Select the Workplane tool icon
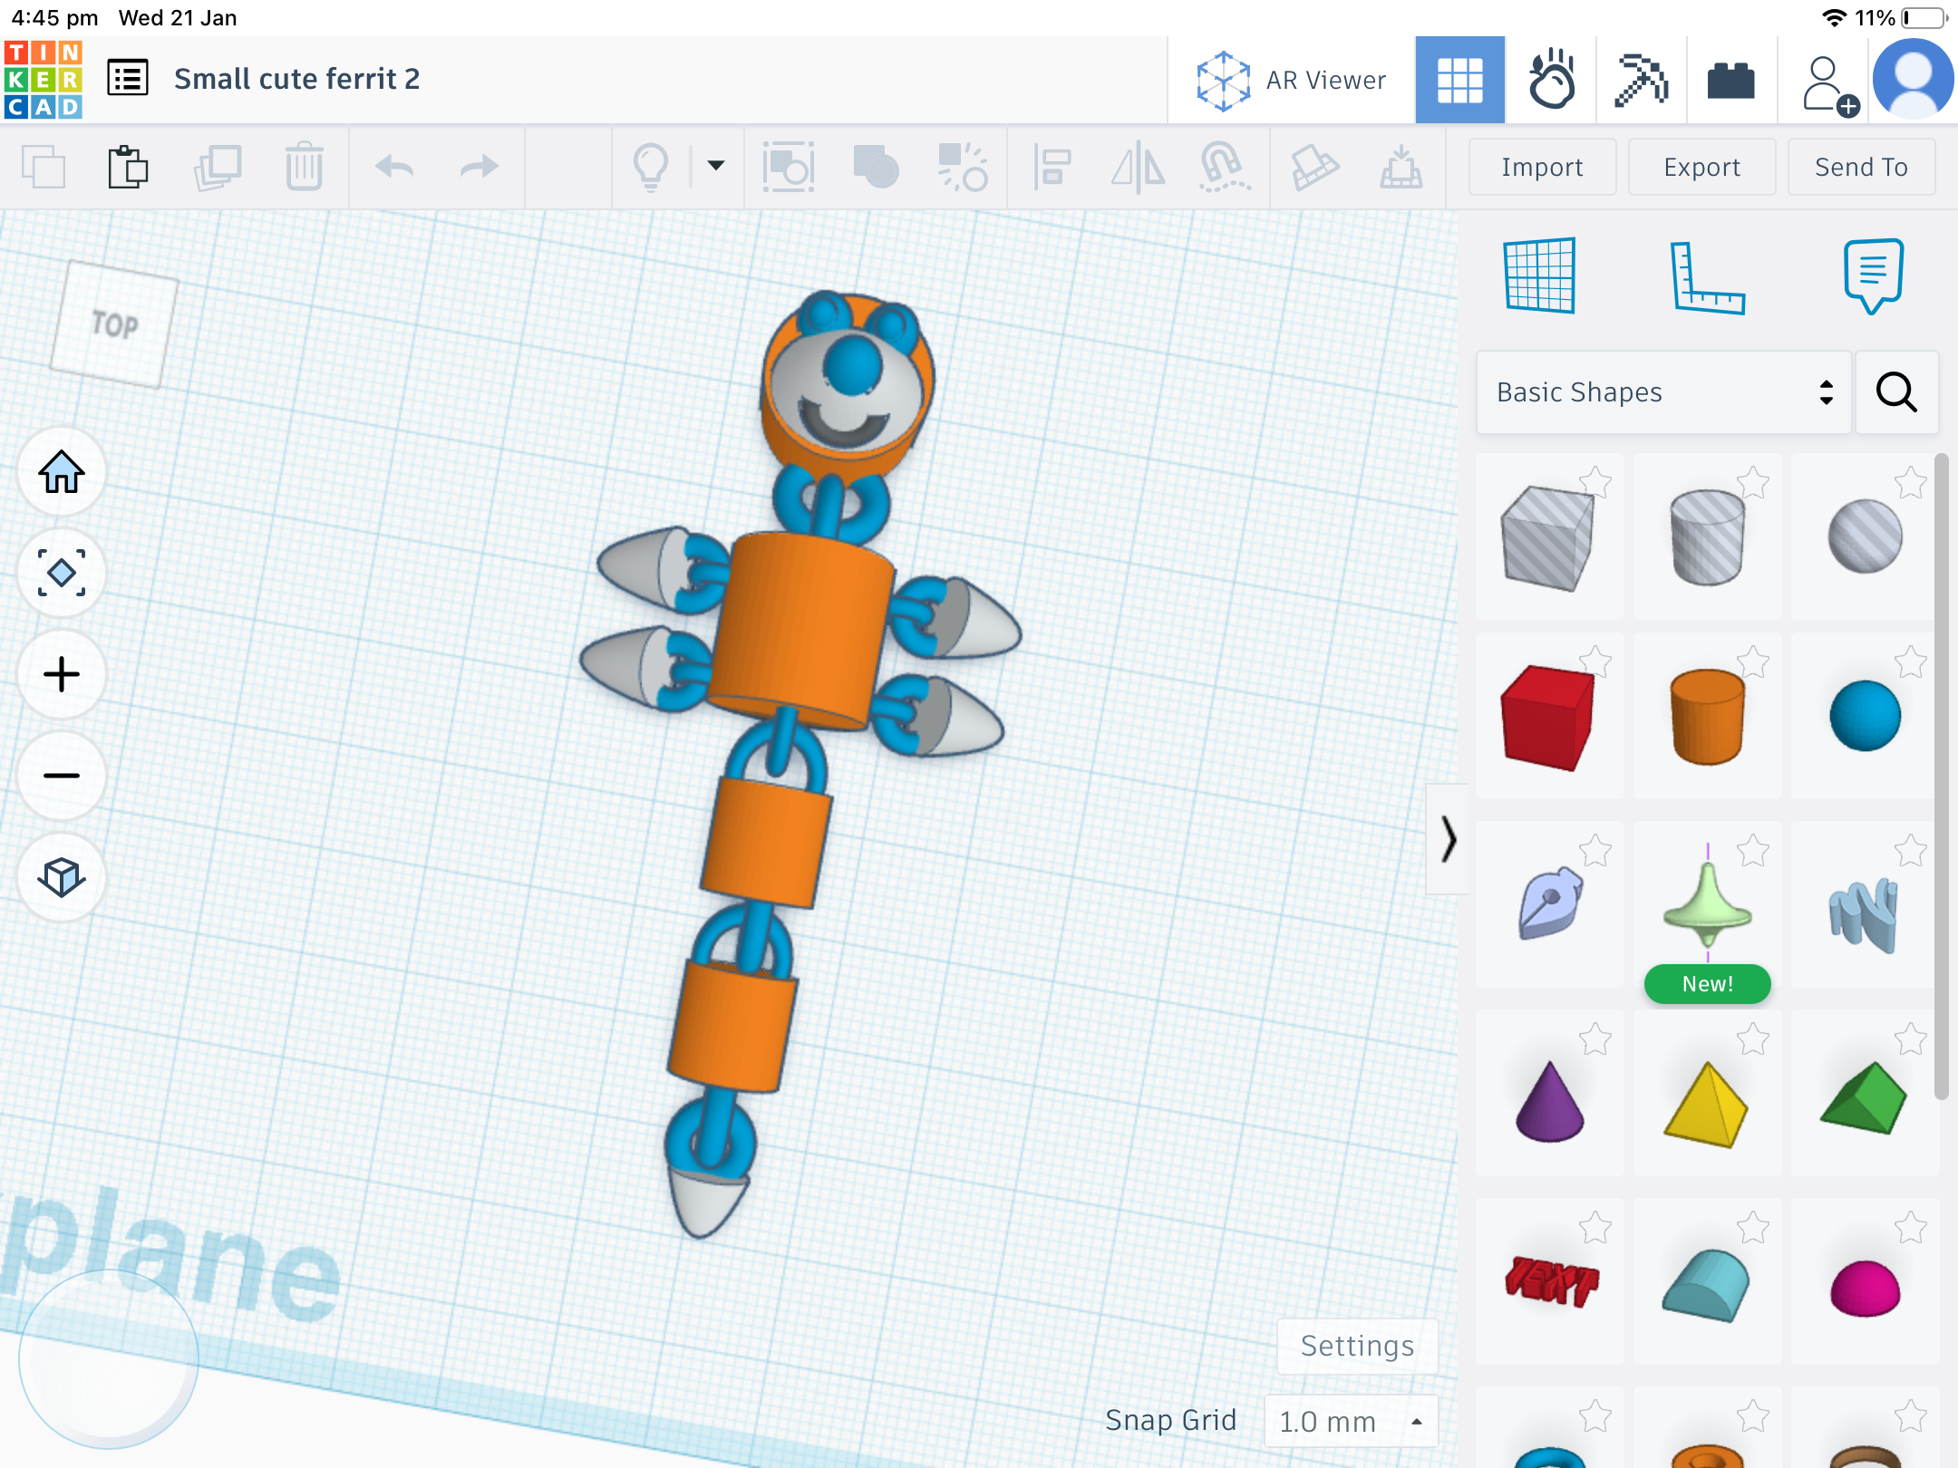The width and height of the screenshot is (1958, 1468). tap(1540, 275)
